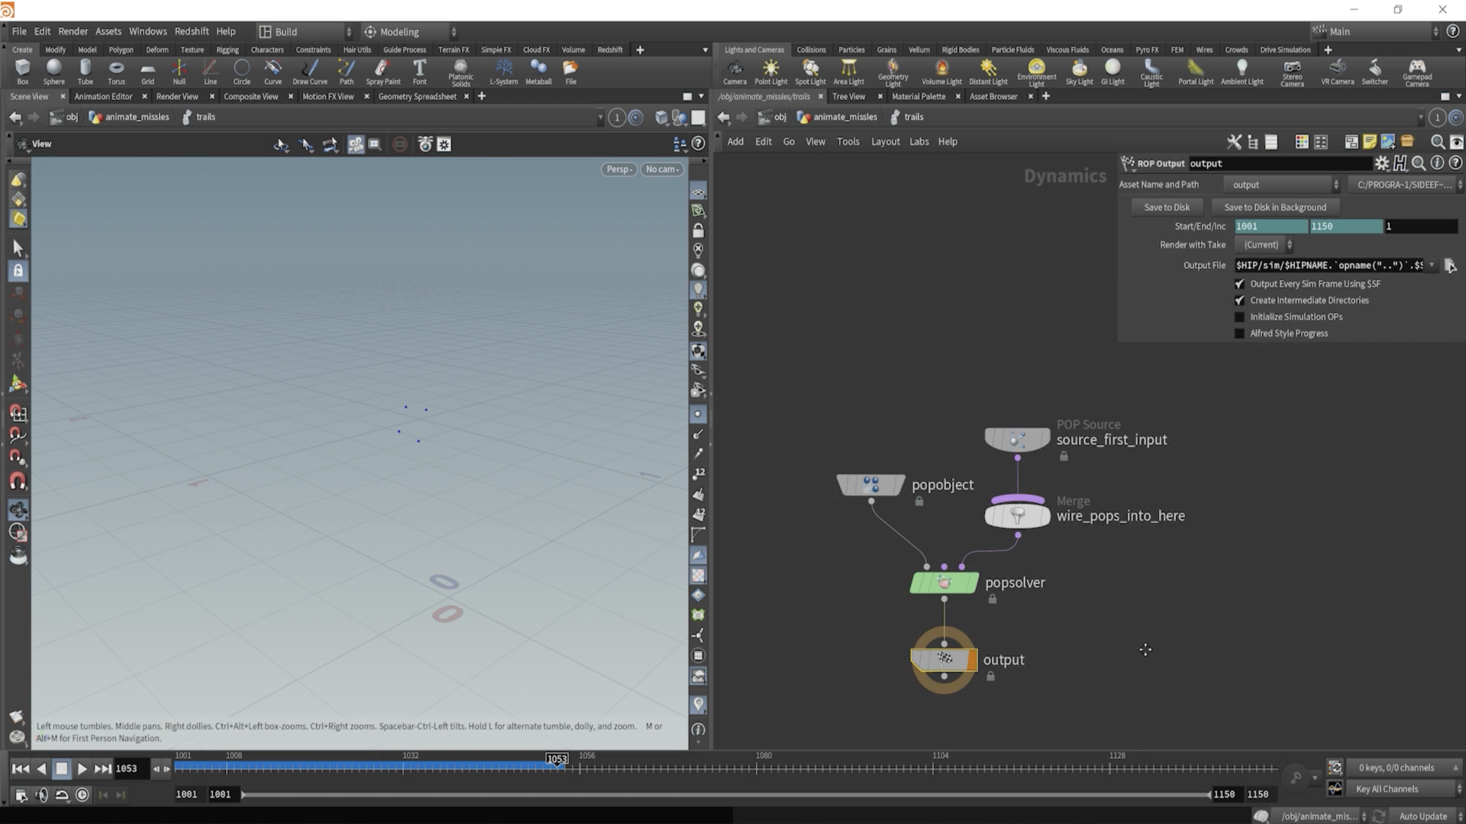1466x824 pixels.
Task: Click the playback range slider bar
Action: point(725,795)
